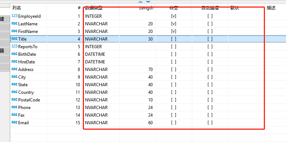Toggle the auto-increment checkbox for ReportsTo
The height and width of the screenshot is (142, 286).
pyautogui.click(x=210, y=46)
